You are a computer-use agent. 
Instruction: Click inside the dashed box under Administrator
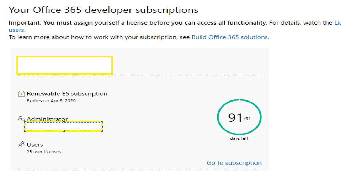pyautogui.click(x=64, y=126)
